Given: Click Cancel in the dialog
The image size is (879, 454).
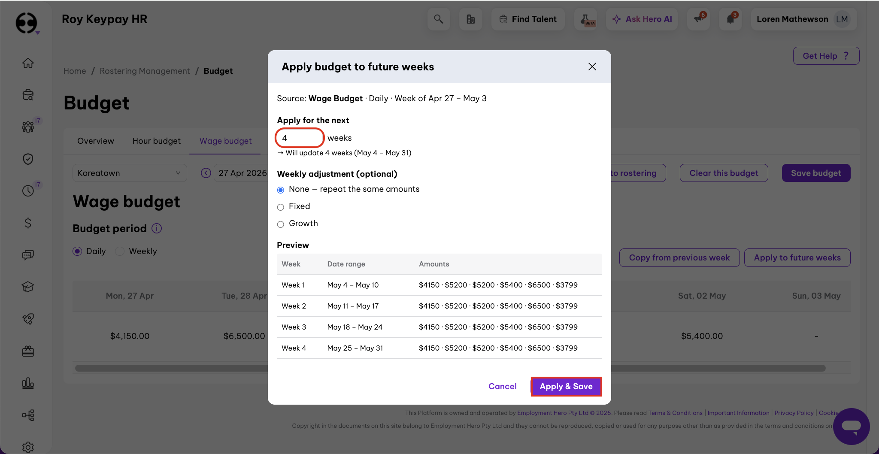Looking at the screenshot, I should click(x=502, y=387).
